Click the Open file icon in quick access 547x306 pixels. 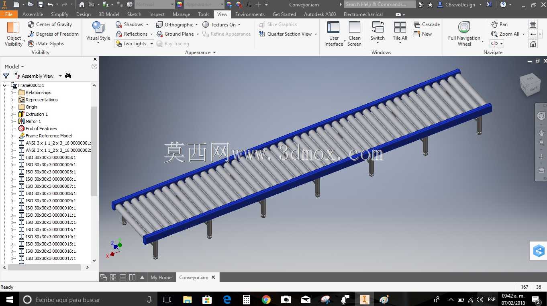pyautogui.click(x=31, y=4)
